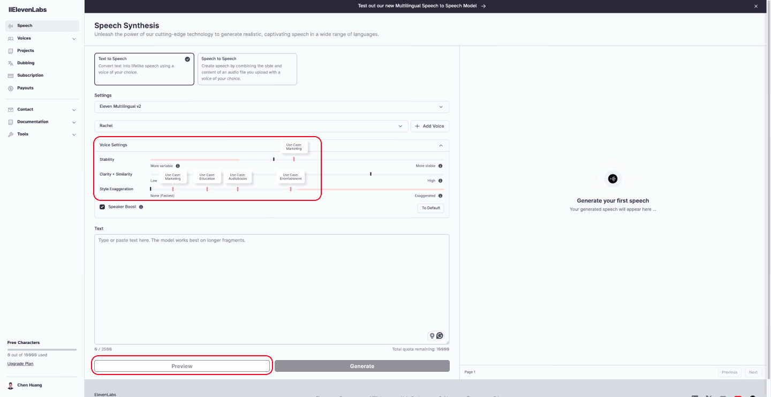Click into the Text input area
The height and width of the screenshot is (397, 771).
272,289
